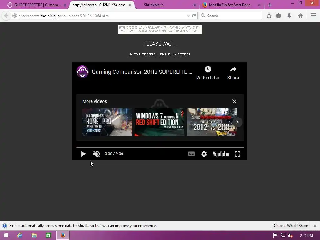Click Choose What I Share button

(x=291, y=226)
